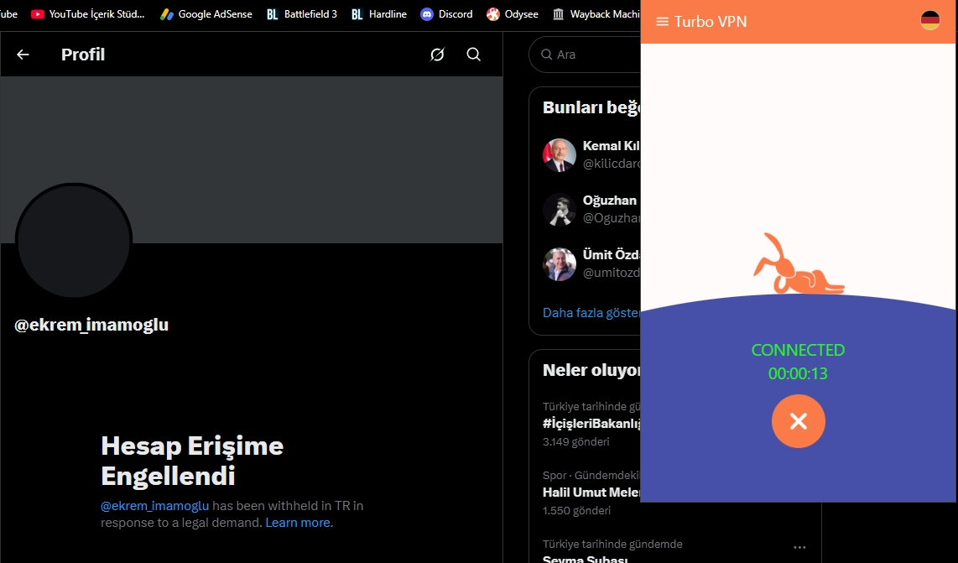This screenshot has height=563, width=958.
Task: Open Ümit Özdağ profile avatar
Action: pyautogui.click(x=559, y=264)
